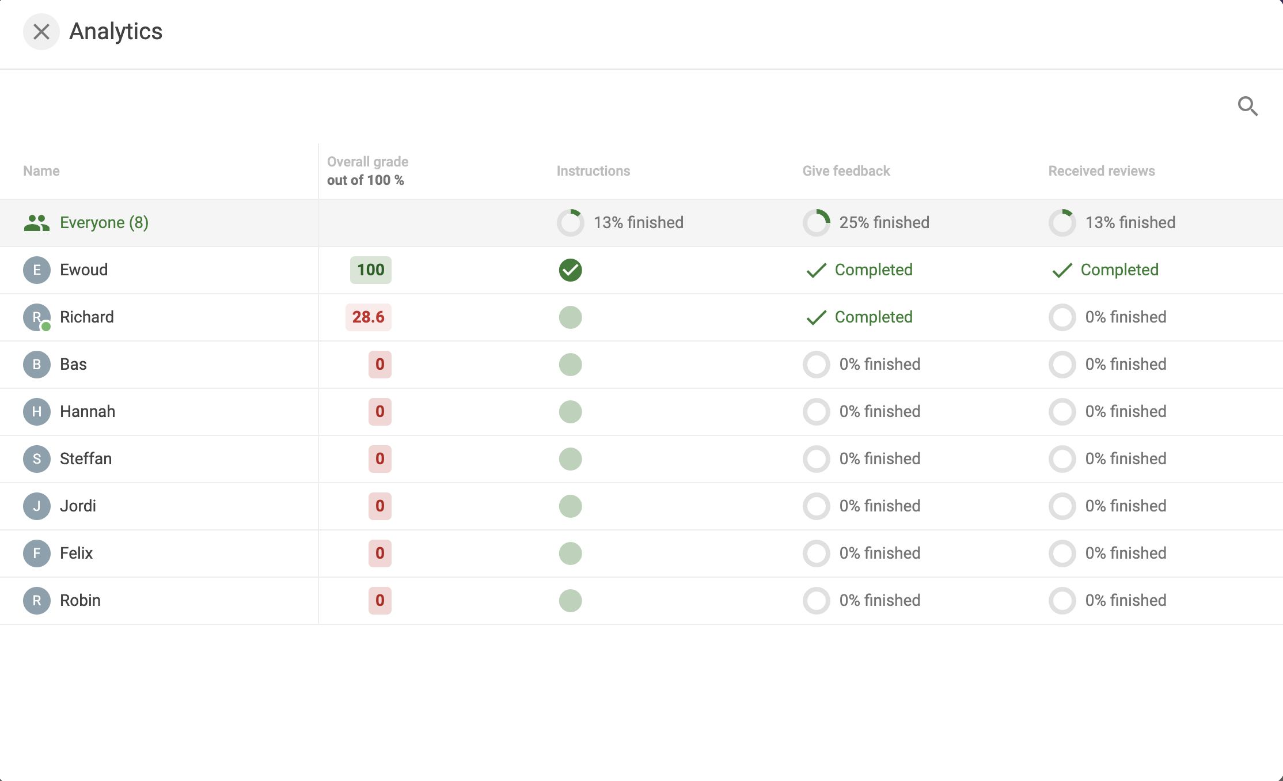The height and width of the screenshot is (781, 1283).
Task: Open Steffan's Give feedback 0% finished
Action: tap(861, 459)
